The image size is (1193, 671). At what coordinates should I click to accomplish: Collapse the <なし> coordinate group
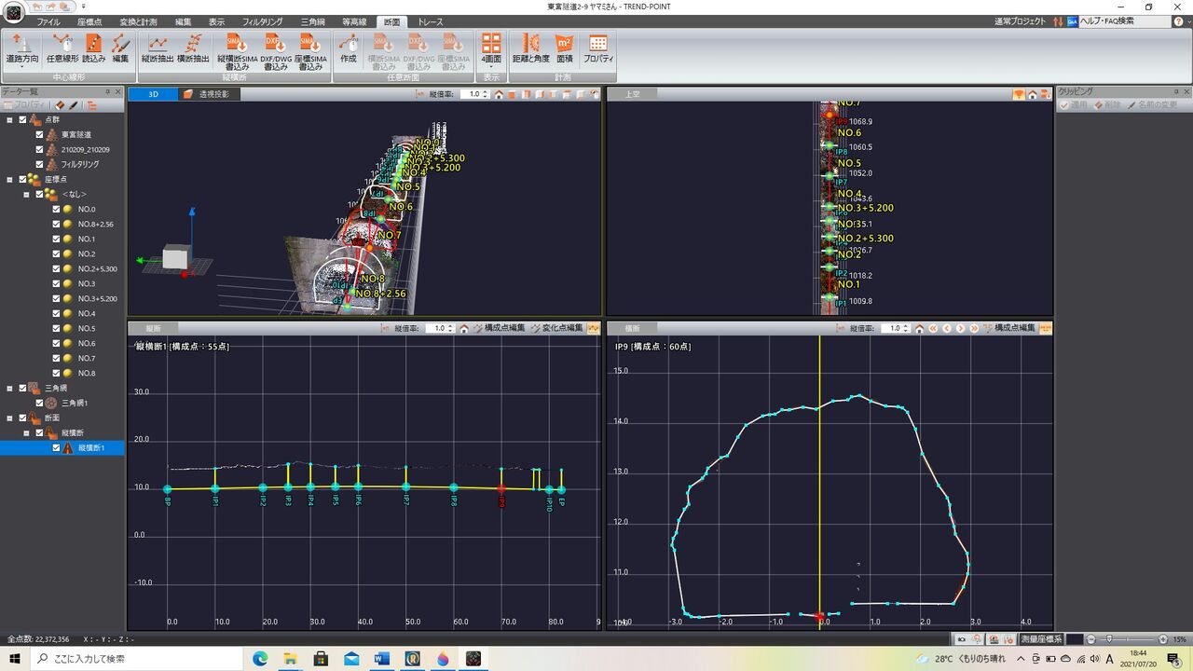26,194
